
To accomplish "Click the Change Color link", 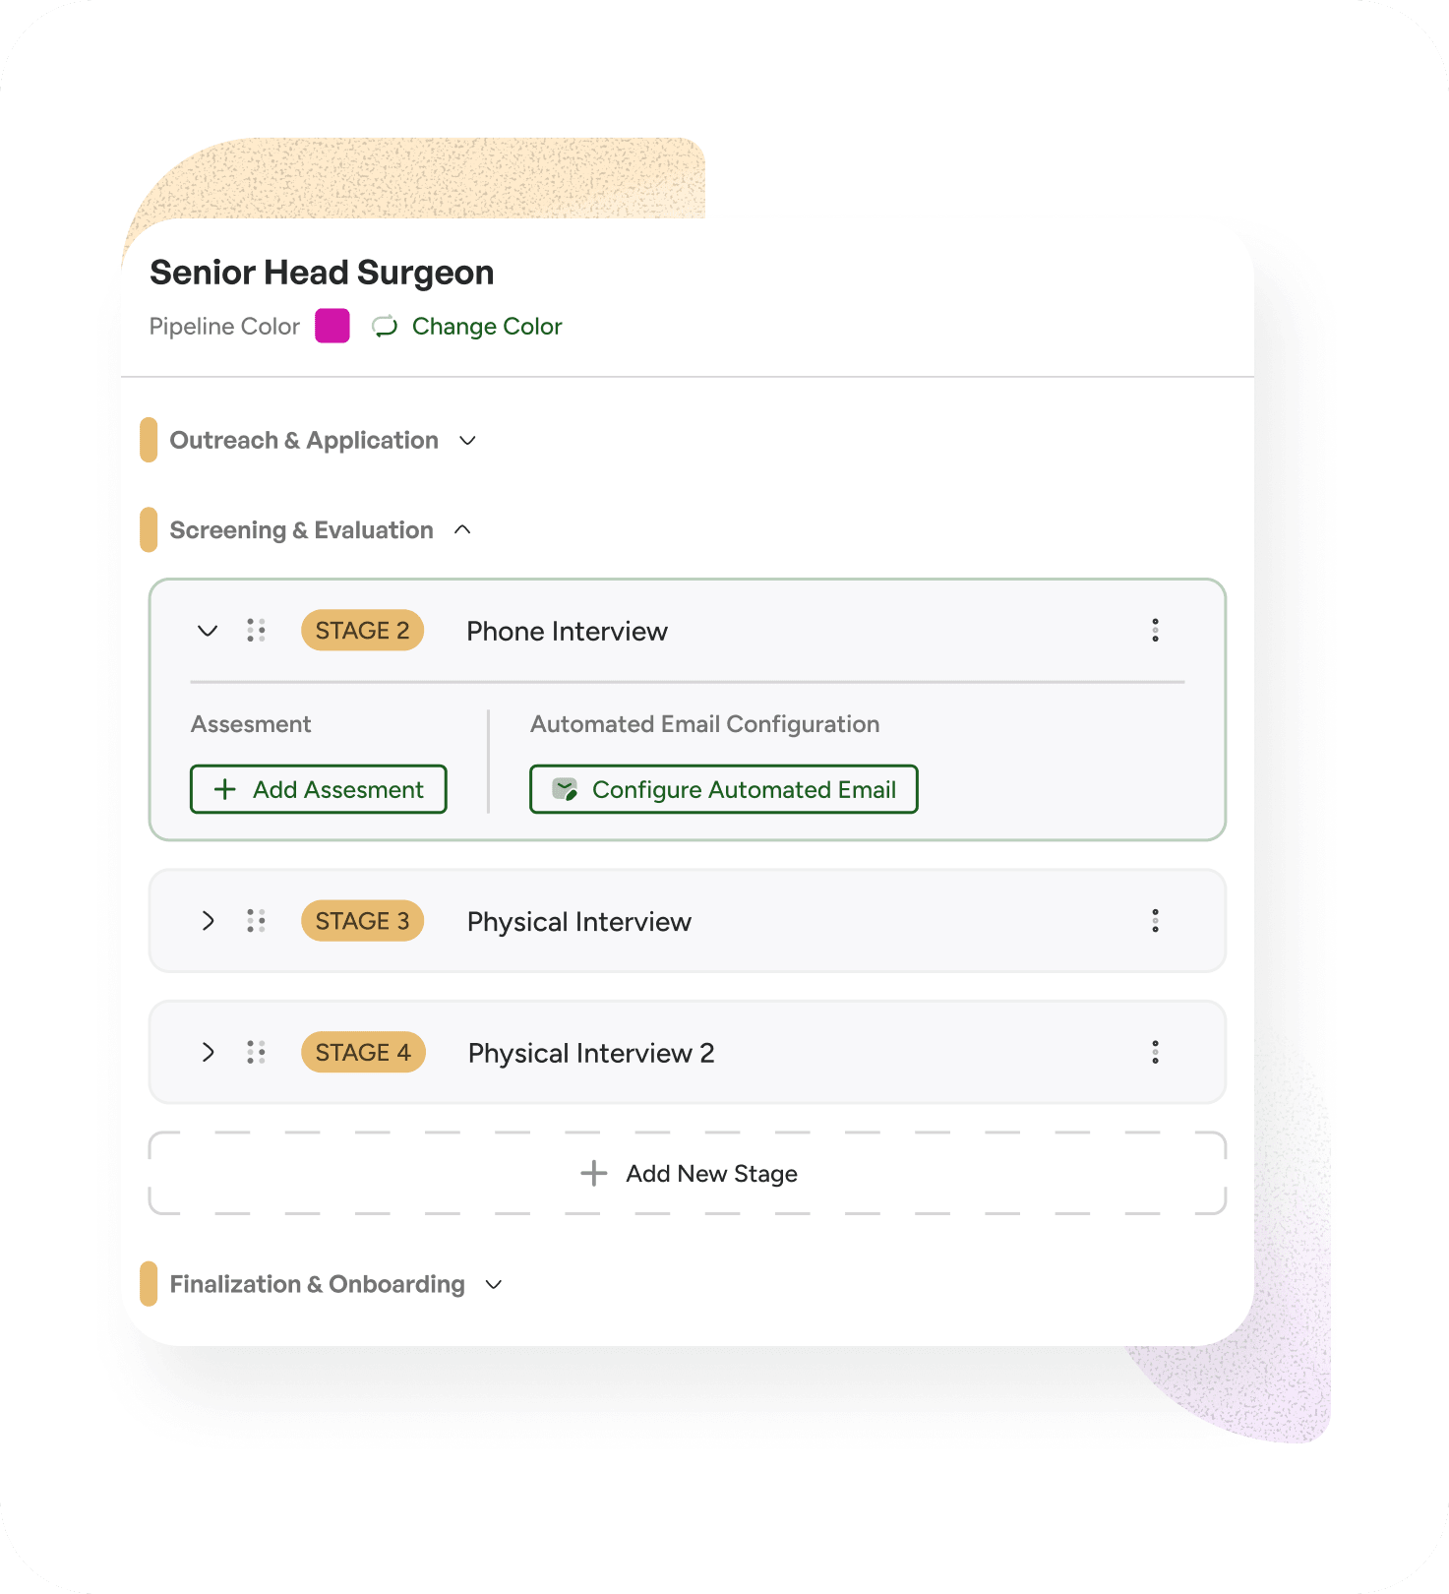I will click(x=487, y=327).
